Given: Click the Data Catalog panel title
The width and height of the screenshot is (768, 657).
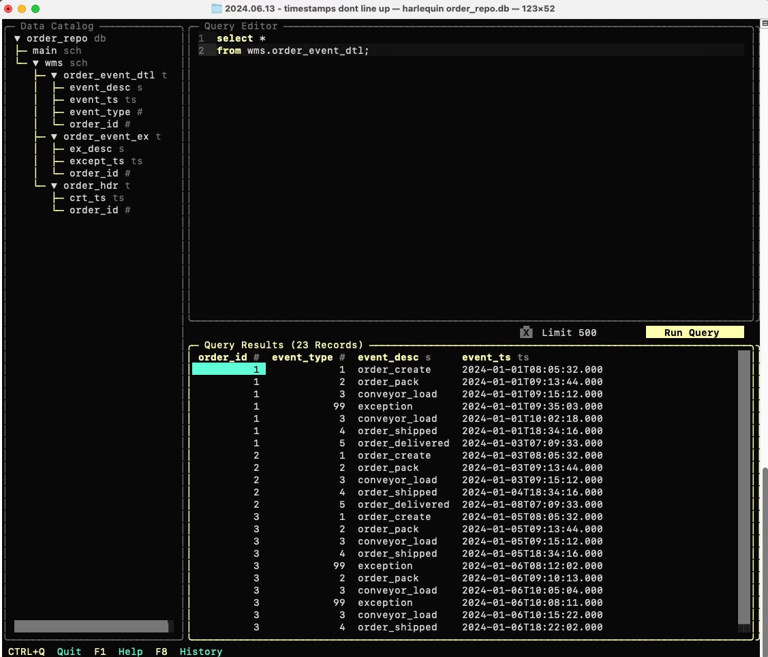Looking at the screenshot, I should (x=57, y=26).
